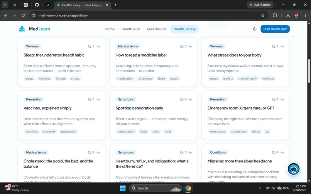Open Migraine: more than a bad headache

click(240, 161)
